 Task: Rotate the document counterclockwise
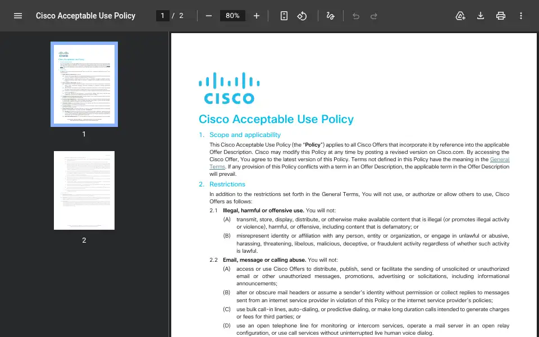click(302, 16)
